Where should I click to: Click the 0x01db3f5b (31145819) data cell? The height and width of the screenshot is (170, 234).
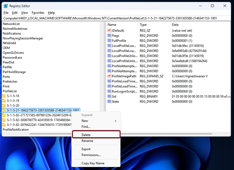(188, 56)
